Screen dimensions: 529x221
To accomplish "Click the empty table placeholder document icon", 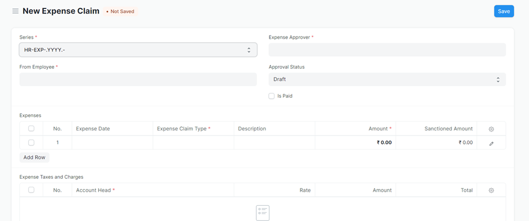I will pyautogui.click(x=263, y=213).
